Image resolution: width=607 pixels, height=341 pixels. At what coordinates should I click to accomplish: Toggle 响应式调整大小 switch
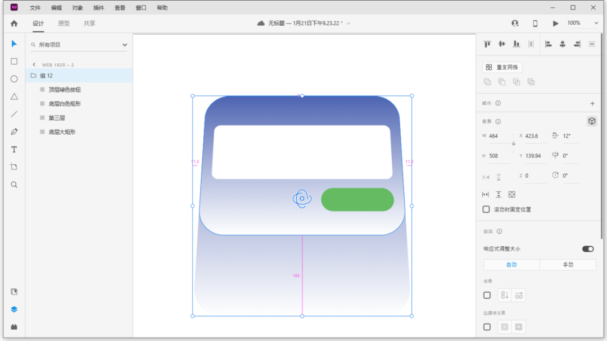587,248
